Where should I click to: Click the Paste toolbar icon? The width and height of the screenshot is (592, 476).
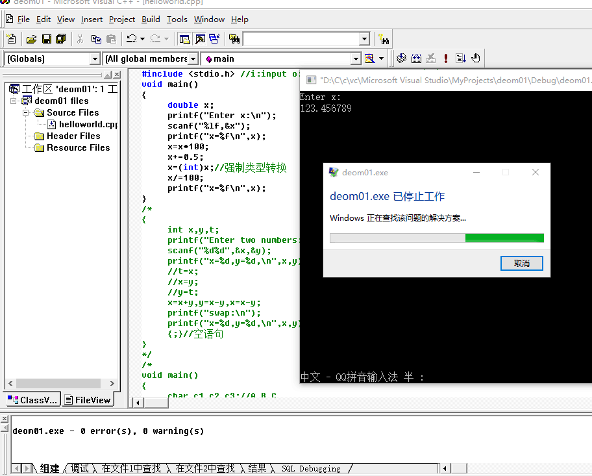coord(111,39)
